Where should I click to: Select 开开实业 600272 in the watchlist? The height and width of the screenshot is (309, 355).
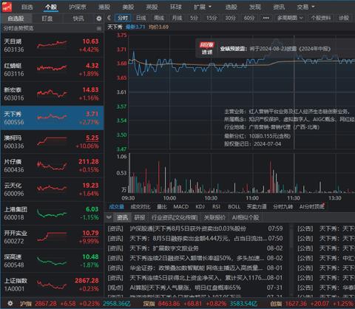[52, 237]
